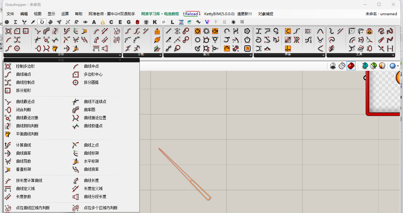
Task: Open preview mesh quality dropdown arrow
Action: click(x=398, y=66)
